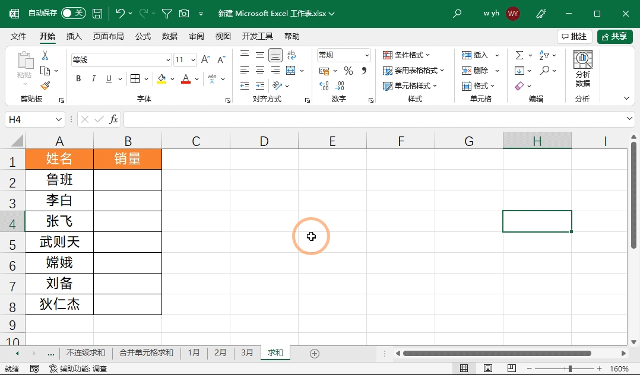
Task: Switch to Normal view in status bar
Action: (464, 368)
